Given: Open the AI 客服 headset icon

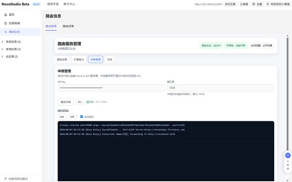Looking at the screenshot, I should [288, 155].
